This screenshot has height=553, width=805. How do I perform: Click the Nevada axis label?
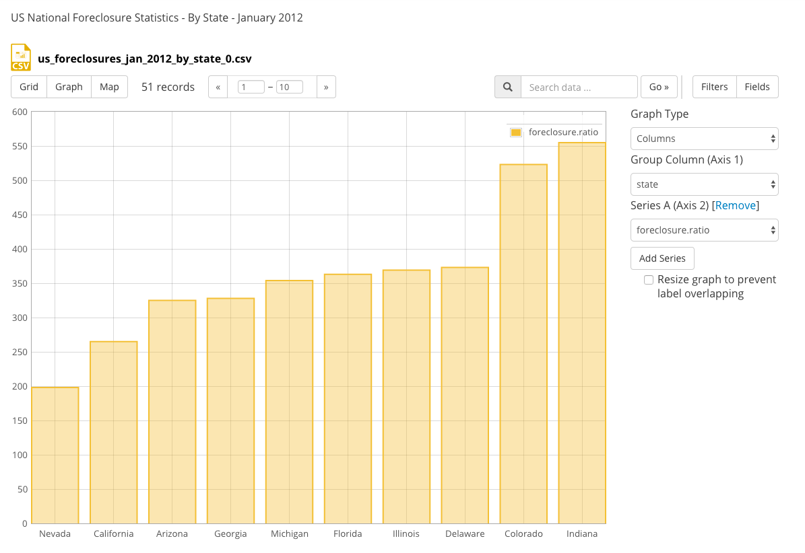(x=55, y=533)
